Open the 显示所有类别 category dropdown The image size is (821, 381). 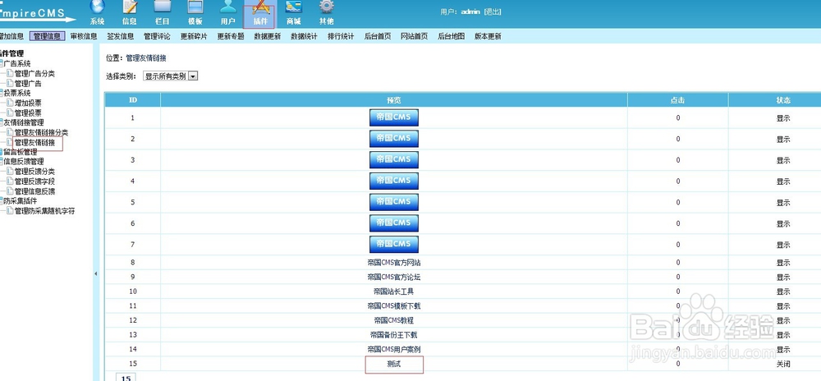(x=170, y=76)
